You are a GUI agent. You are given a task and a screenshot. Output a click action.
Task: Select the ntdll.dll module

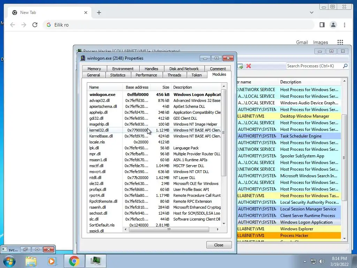tap(154, 178)
